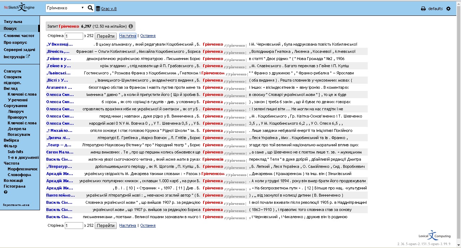Expand the search query dropdown arrow
Screen dimensions: 461x248
click(x=82, y=8)
